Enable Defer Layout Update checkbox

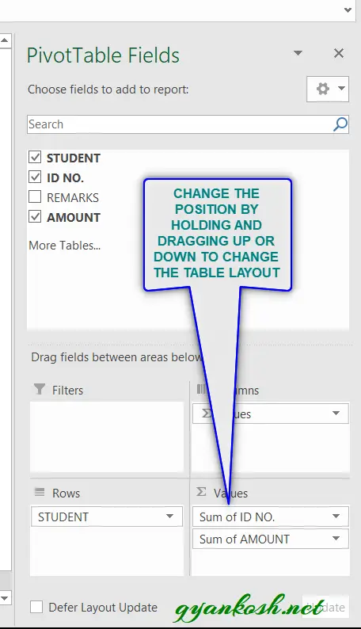[x=36, y=607]
